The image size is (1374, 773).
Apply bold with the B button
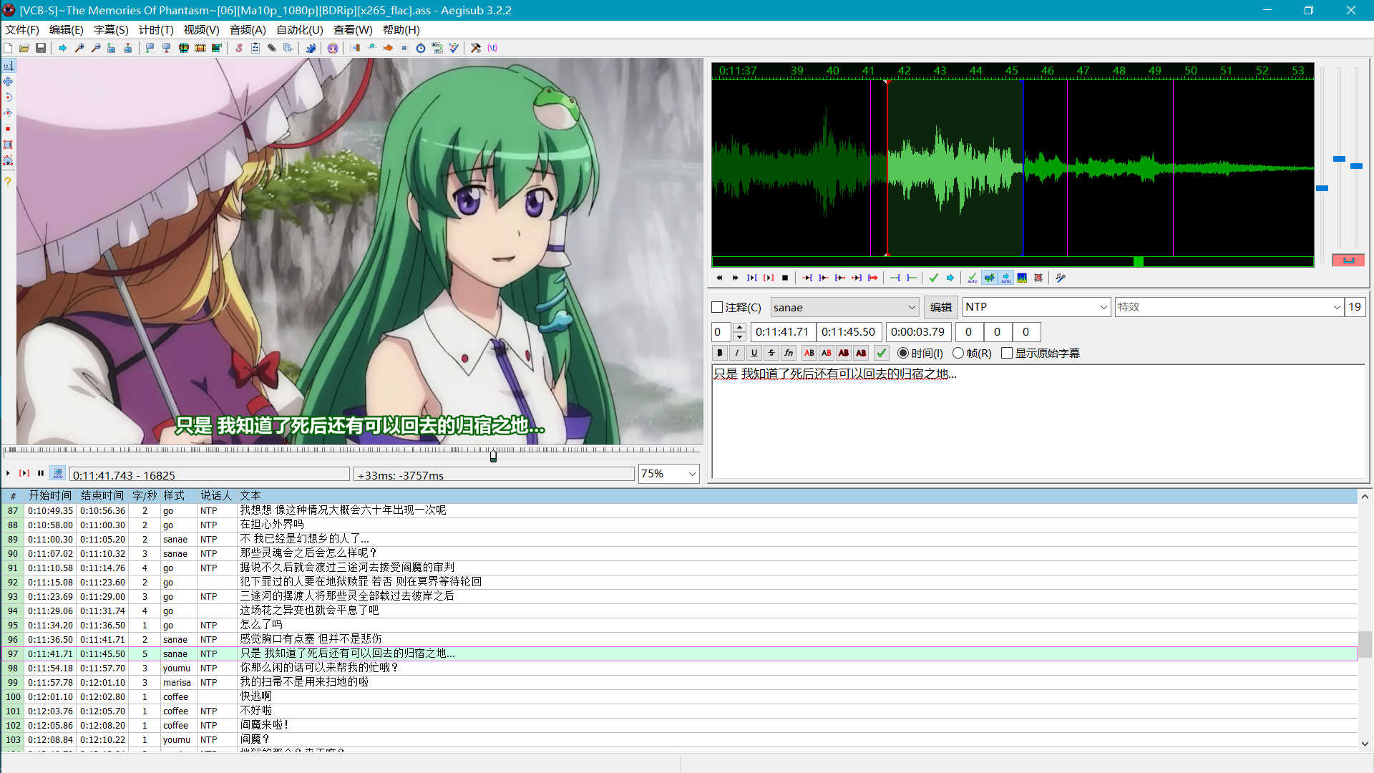tap(720, 353)
